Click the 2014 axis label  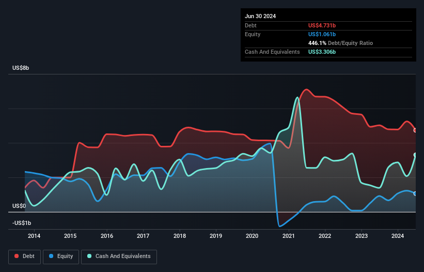(34, 236)
